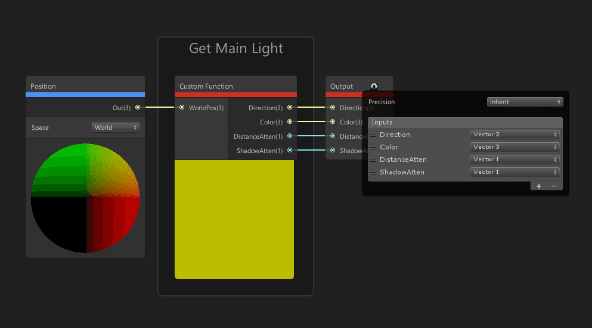This screenshot has height=328, width=592.
Task: Grab the Direction row reorder handle
Action: point(373,135)
